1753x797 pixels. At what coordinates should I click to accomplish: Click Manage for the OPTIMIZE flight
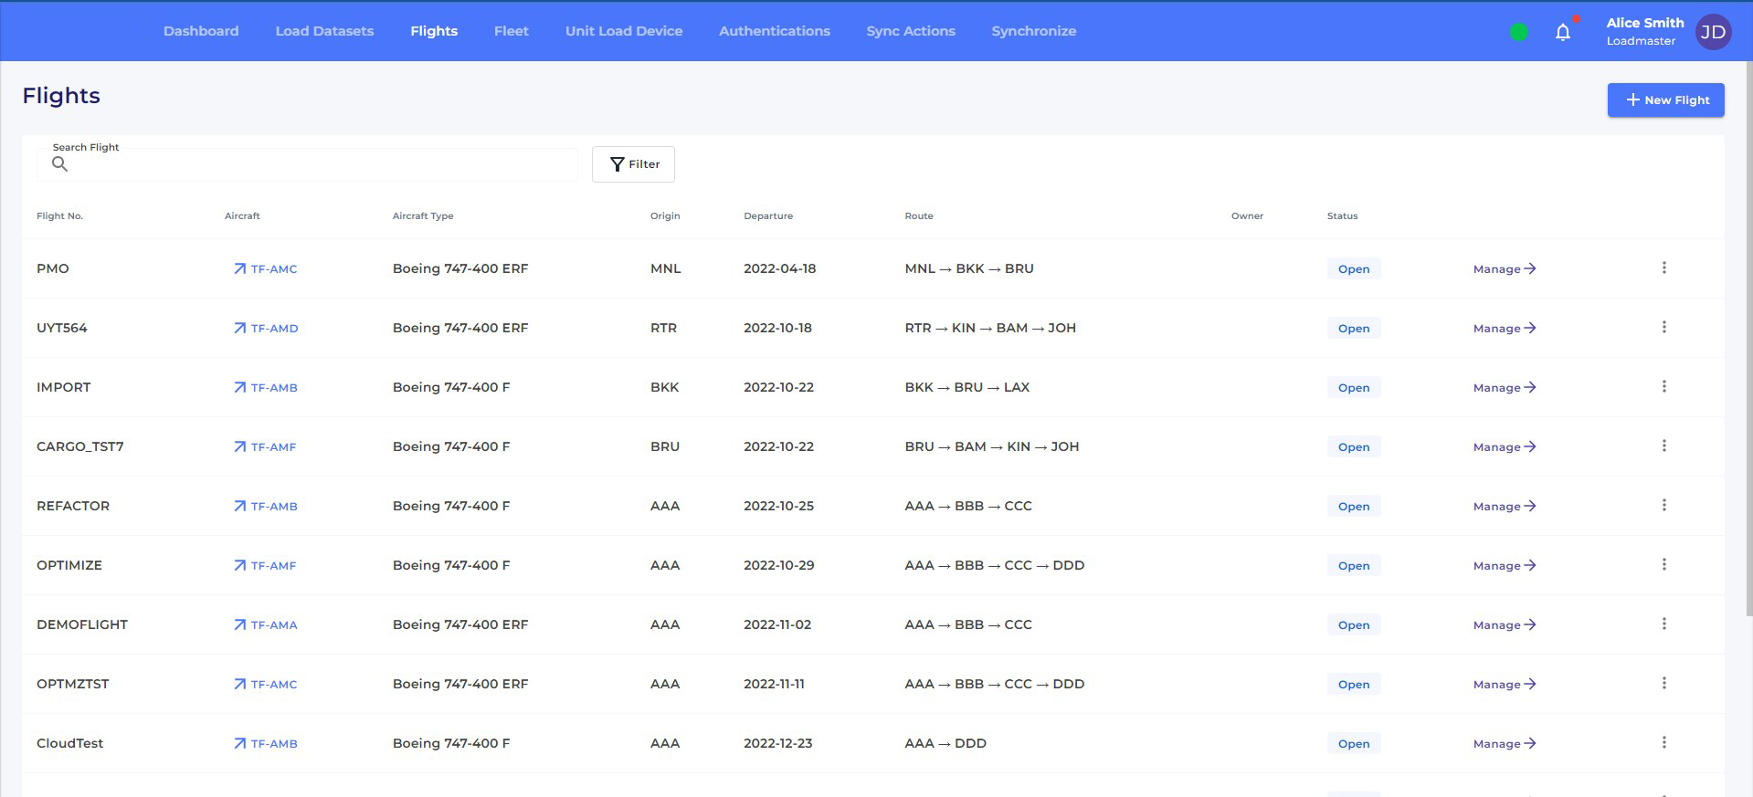(1505, 566)
